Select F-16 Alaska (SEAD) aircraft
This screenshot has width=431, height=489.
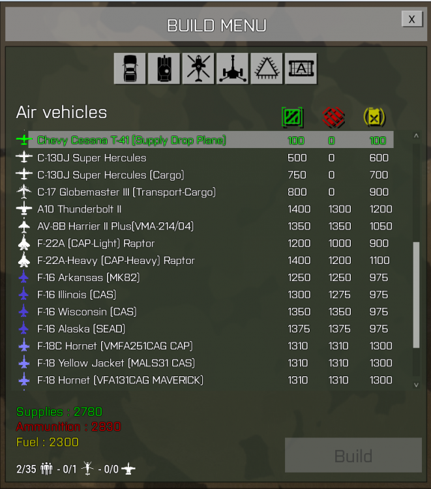pyautogui.click(x=205, y=329)
